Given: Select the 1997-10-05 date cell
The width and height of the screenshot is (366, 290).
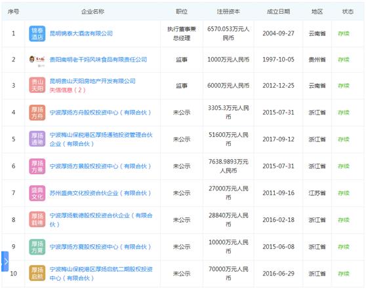Looking at the screenshot, I should click(x=278, y=60).
